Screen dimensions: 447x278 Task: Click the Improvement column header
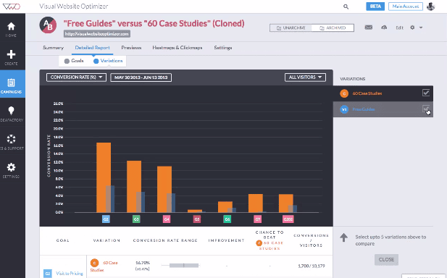pos(226,240)
